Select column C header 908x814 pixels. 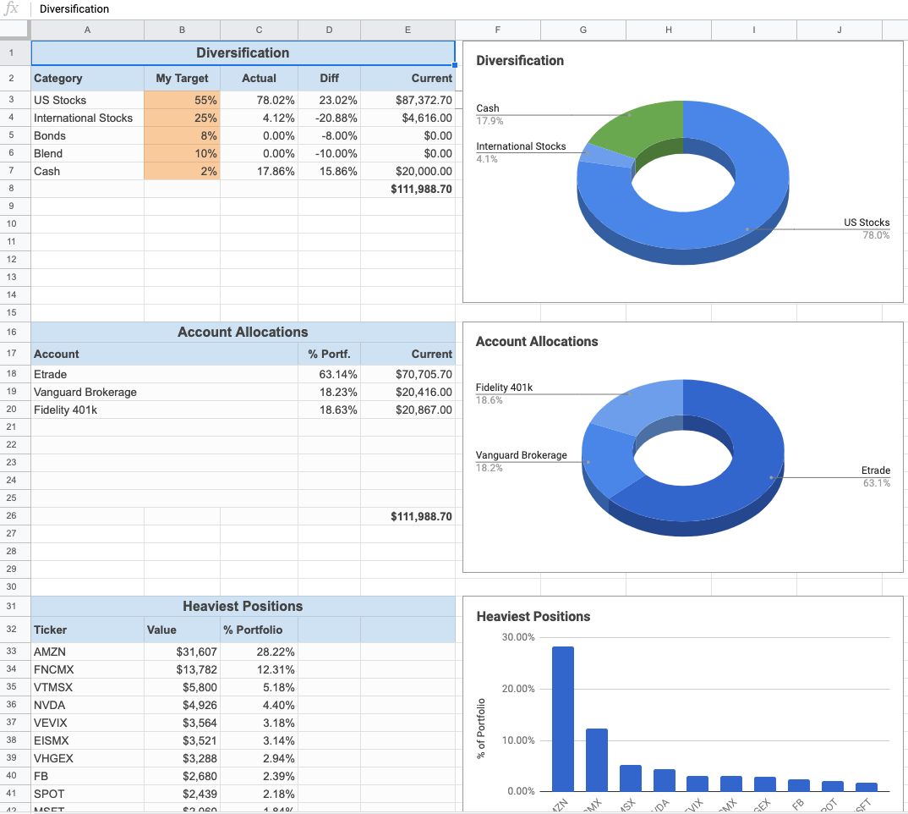pos(259,30)
